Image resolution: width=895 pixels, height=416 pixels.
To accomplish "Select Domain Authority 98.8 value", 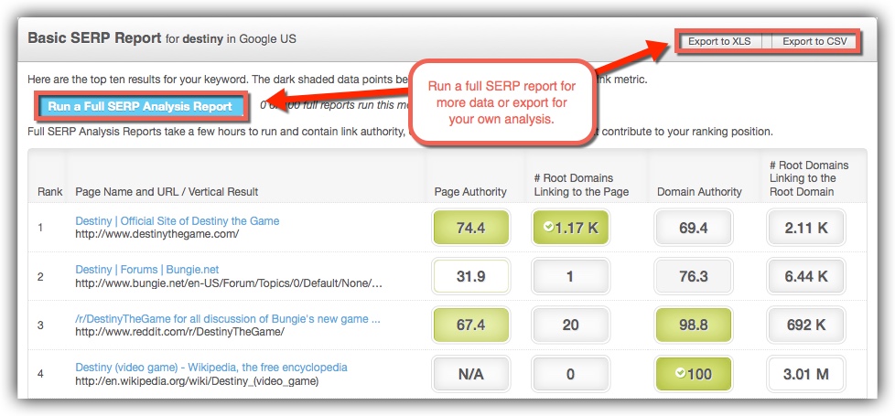I will (x=694, y=325).
